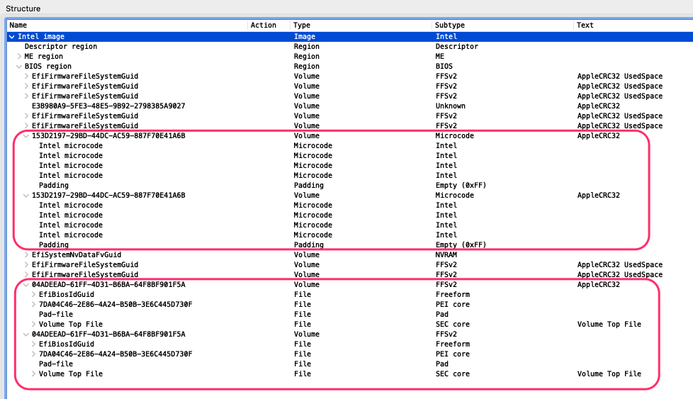Expand the ME region node
This screenshot has height=399, width=693.
tap(19, 57)
